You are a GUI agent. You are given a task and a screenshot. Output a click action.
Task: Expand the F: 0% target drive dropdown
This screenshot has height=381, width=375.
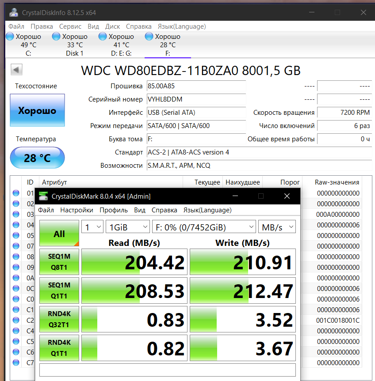tap(204, 227)
